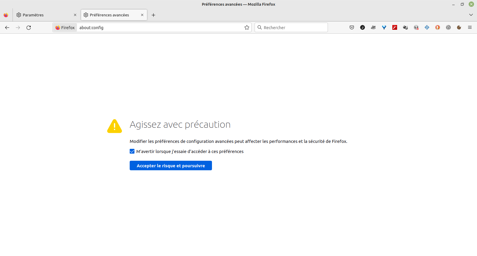Screen dimensions: 477x256
Task: Click the gray sneaker-shaped extension icon
Action: coord(373,27)
